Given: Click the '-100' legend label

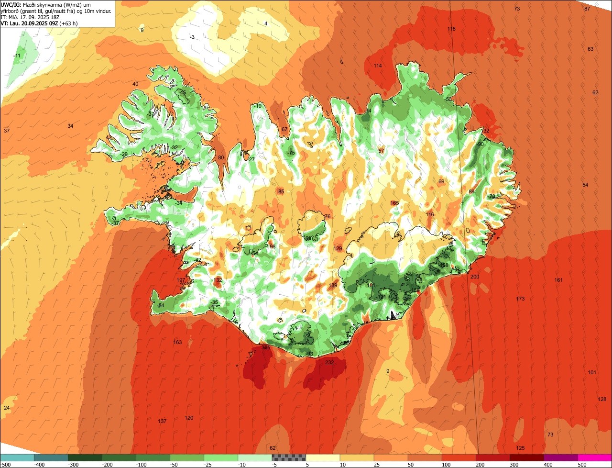Looking at the screenshot, I should (x=142, y=464).
